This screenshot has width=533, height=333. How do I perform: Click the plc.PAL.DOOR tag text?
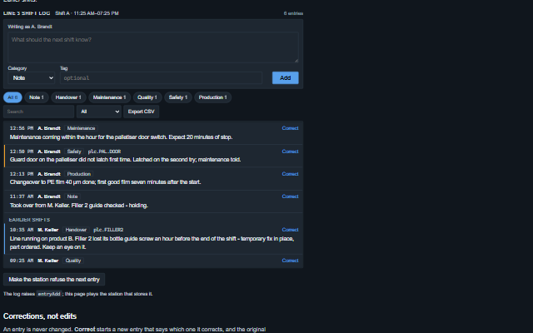click(x=104, y=152)
